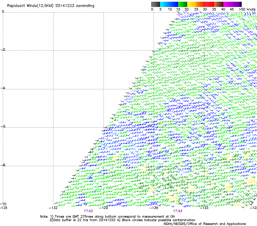The image size is (257, 226).
Task: Click the -10 latitude label
Action: click(x=3, y=204)
